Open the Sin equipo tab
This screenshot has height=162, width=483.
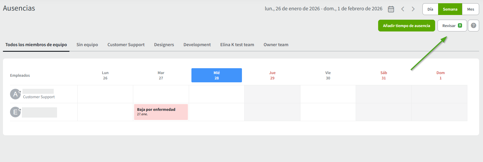pos(87,45)
